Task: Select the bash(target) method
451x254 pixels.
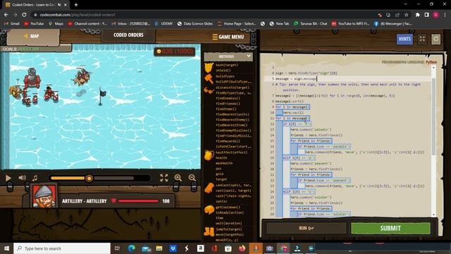Action: tap(227, 65)
